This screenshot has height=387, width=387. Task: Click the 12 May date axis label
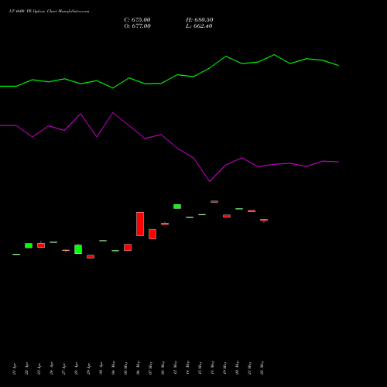click(176, 368)
